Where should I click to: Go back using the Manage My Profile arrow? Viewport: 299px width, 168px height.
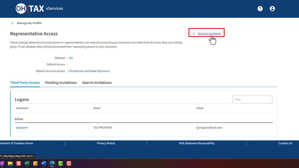tap(12, 23)
